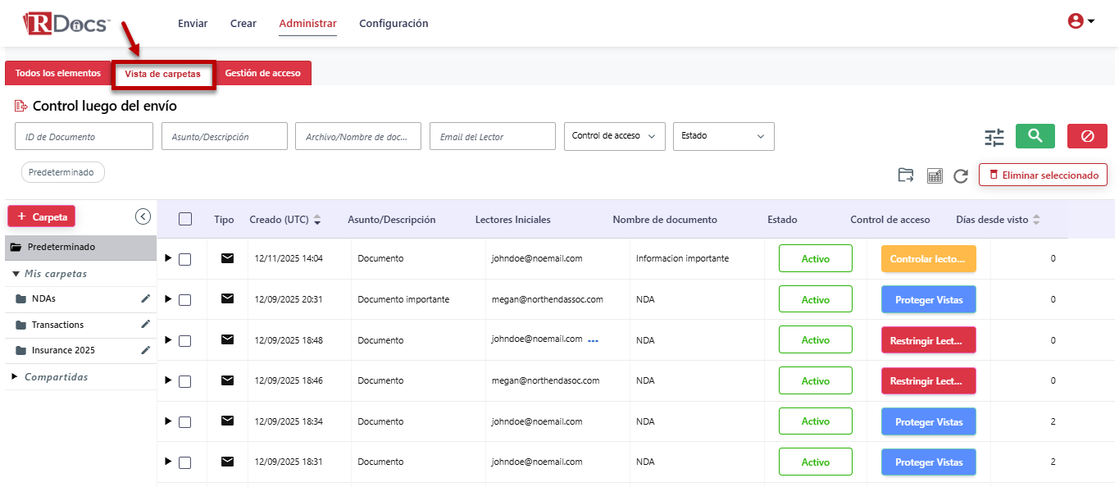Open the Estado dropdown filter
Screen dimensions: 1119x487
[x=723, y=136]
